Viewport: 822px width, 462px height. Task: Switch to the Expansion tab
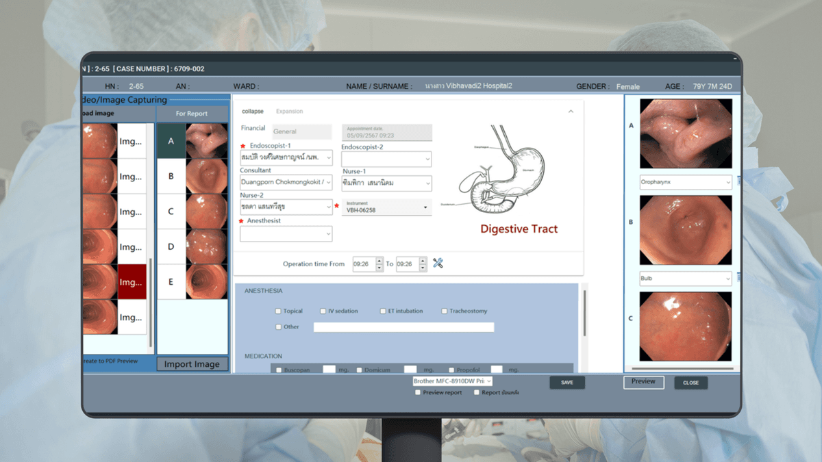coord(289,111)
